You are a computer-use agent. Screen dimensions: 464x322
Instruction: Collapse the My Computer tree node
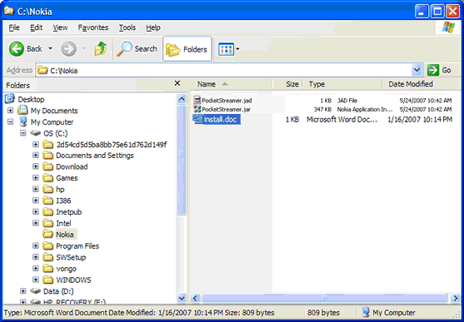[x=10, y=121]
